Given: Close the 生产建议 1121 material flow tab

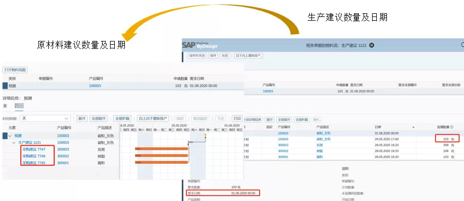Looking at the screenshot, I should tap(372, 45).
